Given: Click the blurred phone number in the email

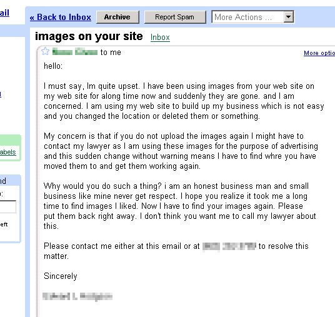Looking at the screenshot, I should coord(229,246).
